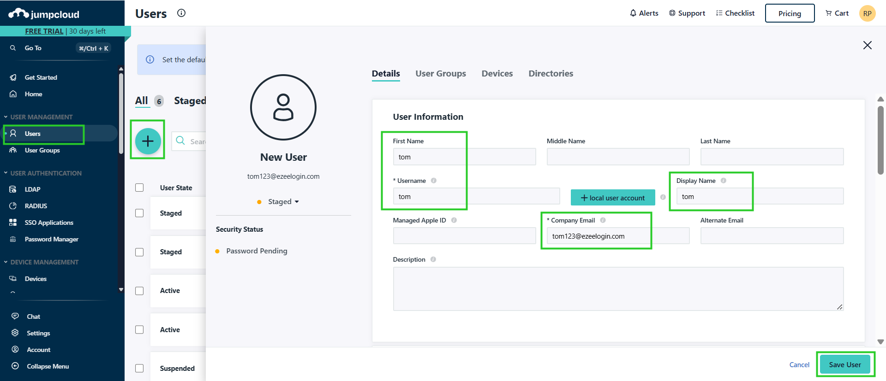Open the Staged user state dropdown

point(279,202)
